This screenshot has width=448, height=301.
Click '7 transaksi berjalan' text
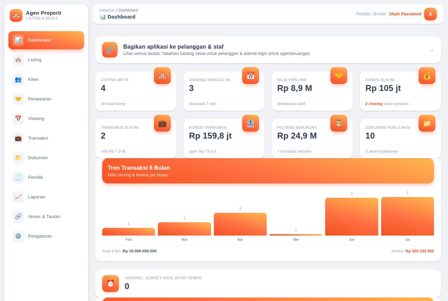pos(294,151)
